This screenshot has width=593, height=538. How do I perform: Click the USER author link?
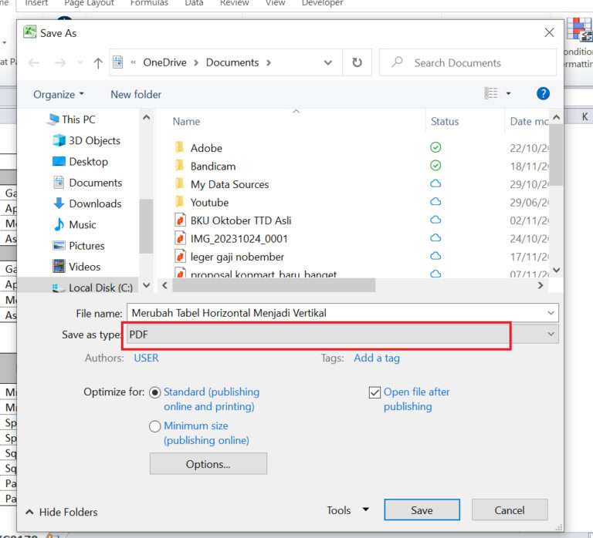coord(146,358)
